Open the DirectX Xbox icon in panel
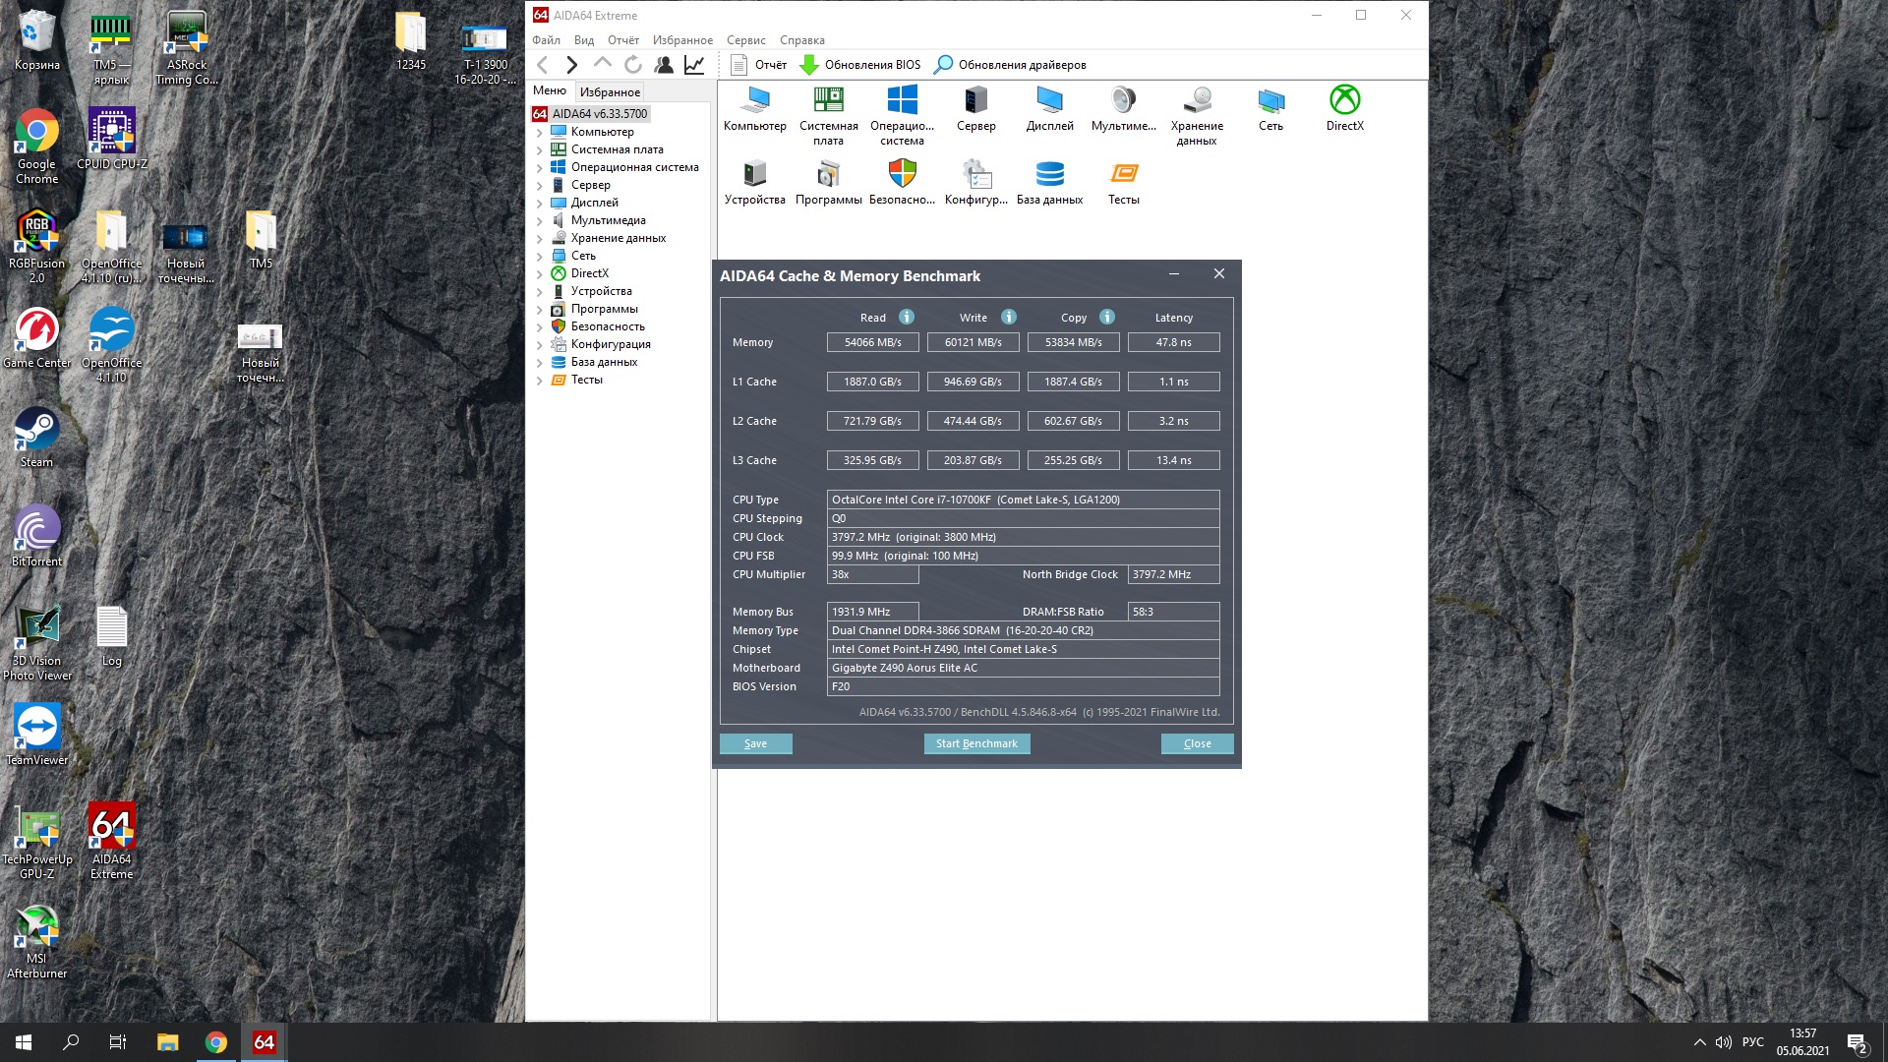Image resolution: width=1888 pixels, height=1062 pixels. pos(1344,100)
